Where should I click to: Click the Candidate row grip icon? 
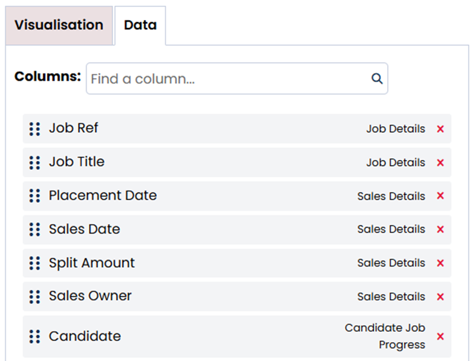(35, 336)
